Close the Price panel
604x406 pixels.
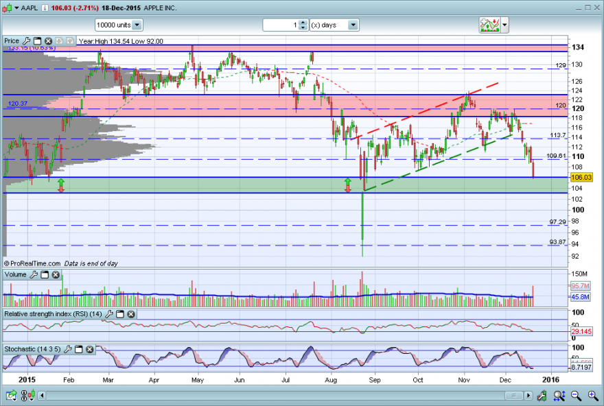point(48,40)
